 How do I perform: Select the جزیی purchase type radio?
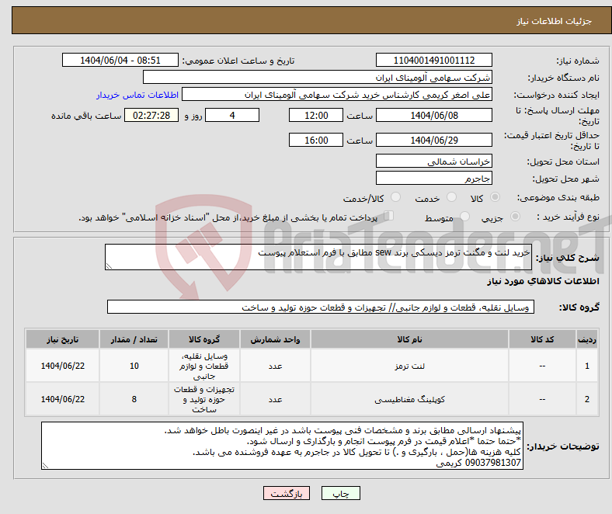[x=515, y=216]
